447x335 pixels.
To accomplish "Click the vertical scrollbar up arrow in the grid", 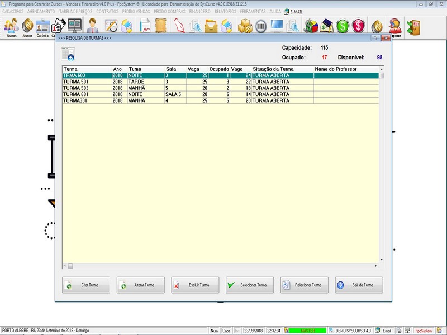I will point(382,69).
